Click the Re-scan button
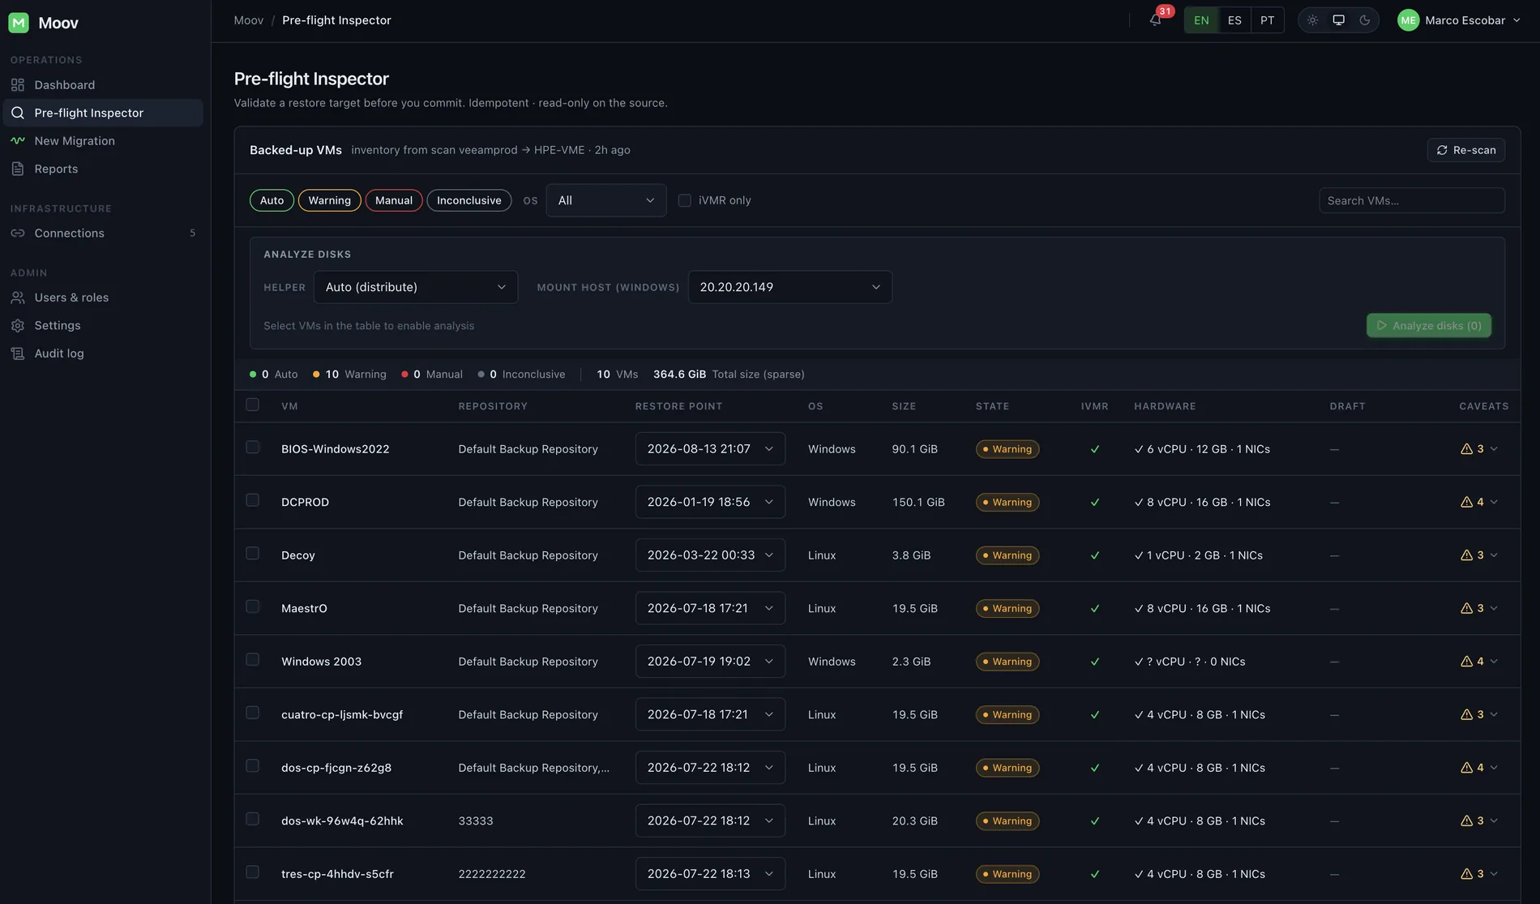The width and height of the screenshot is (1540, 904). click(x=1465, y=150)
